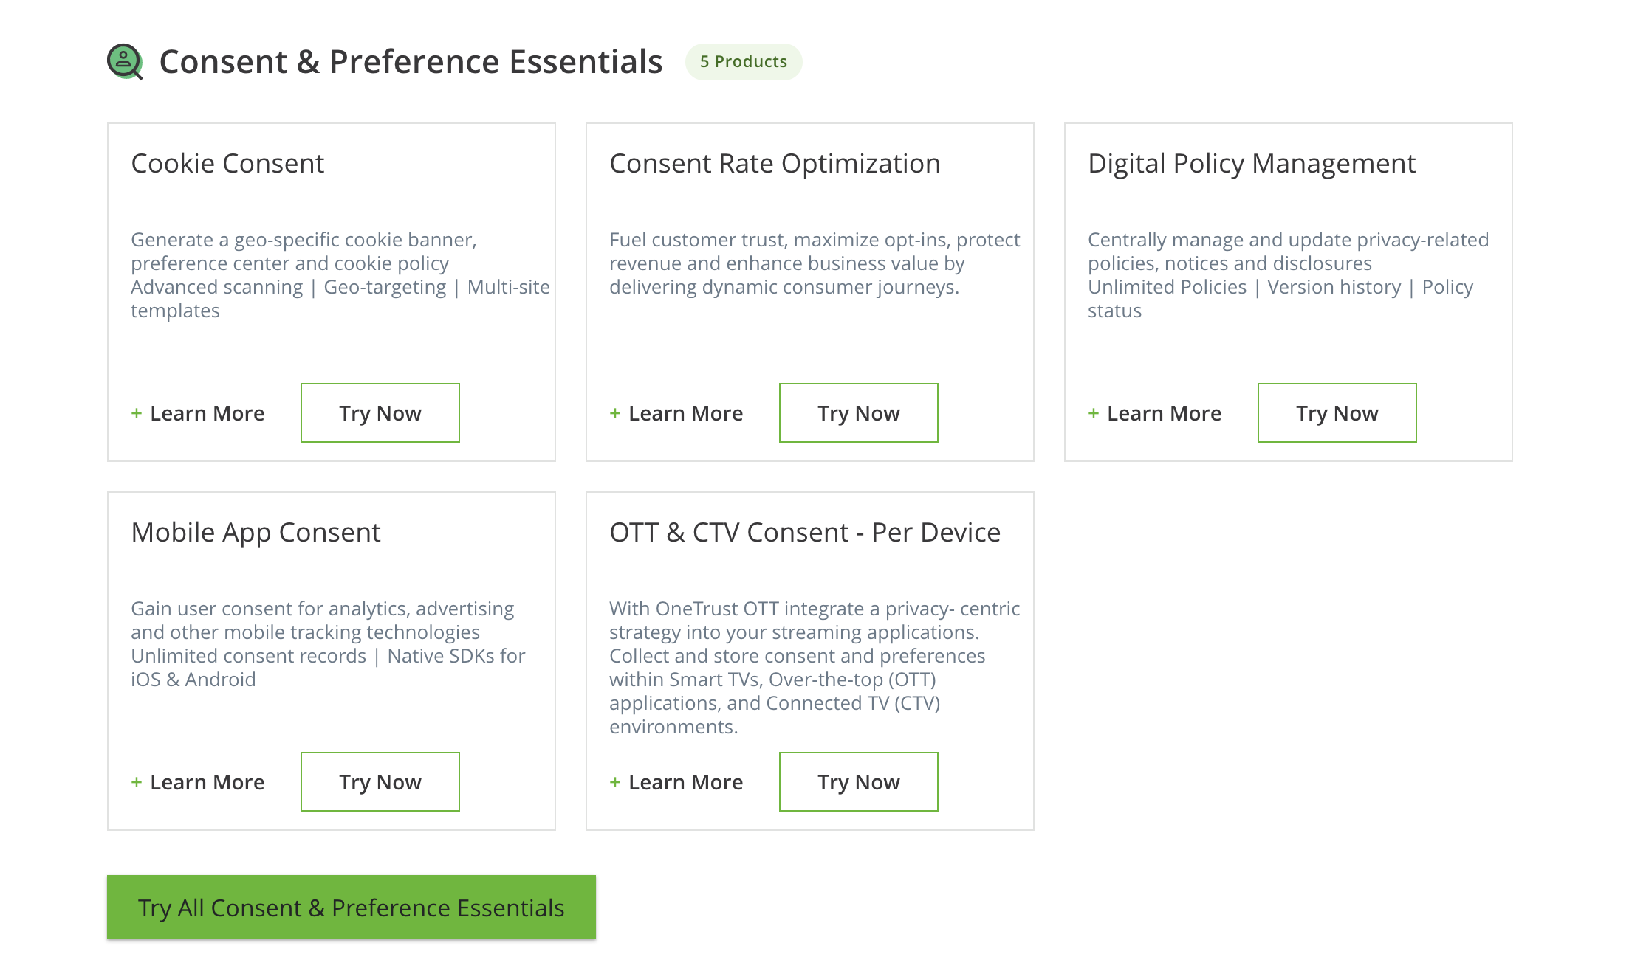The width and height of the screenshot is (1632, 971).
Task: Click Try All Consent & Preference Essentials button
Action: pos(351,908)
